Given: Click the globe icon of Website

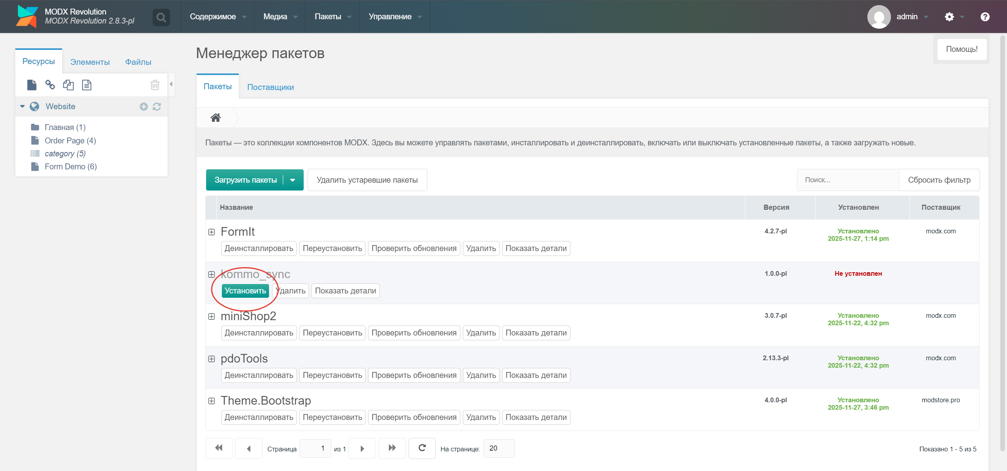Looking at the screenshot, I should coord(35,106).
